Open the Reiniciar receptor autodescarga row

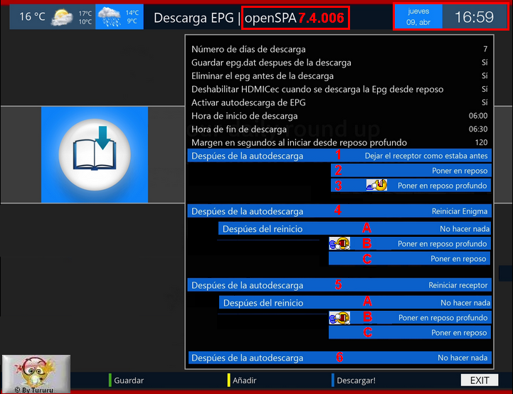(x=339, y=285)
